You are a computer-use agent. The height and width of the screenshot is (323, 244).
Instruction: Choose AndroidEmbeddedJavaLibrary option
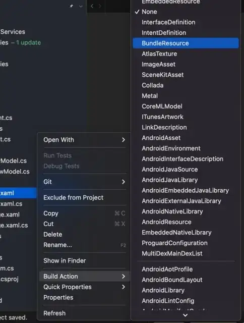[x=186, y=190]
